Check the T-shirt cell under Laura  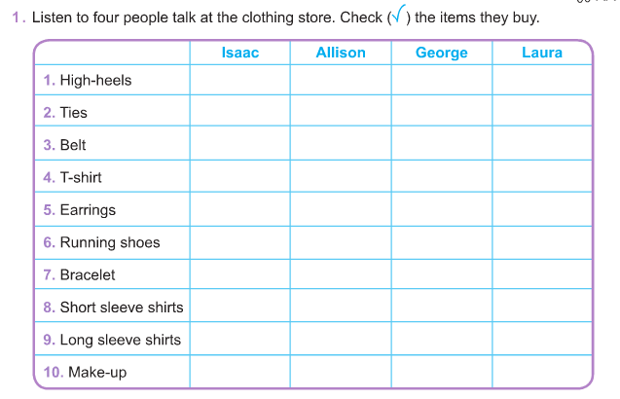(x=542, y=177)
